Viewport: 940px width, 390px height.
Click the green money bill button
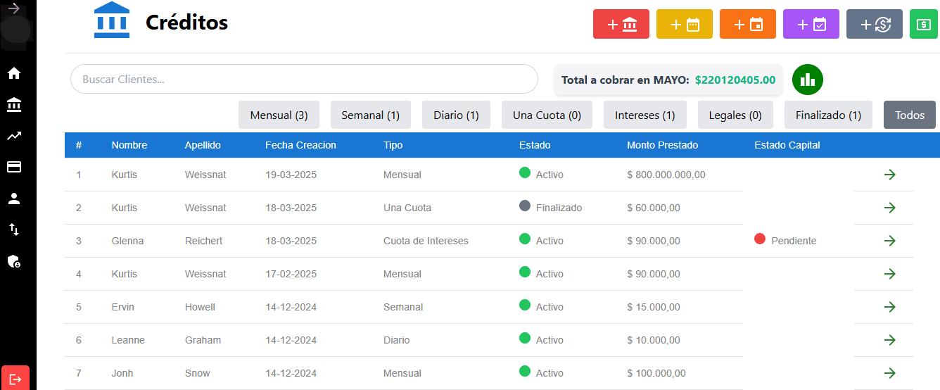[x=924, y=24]
